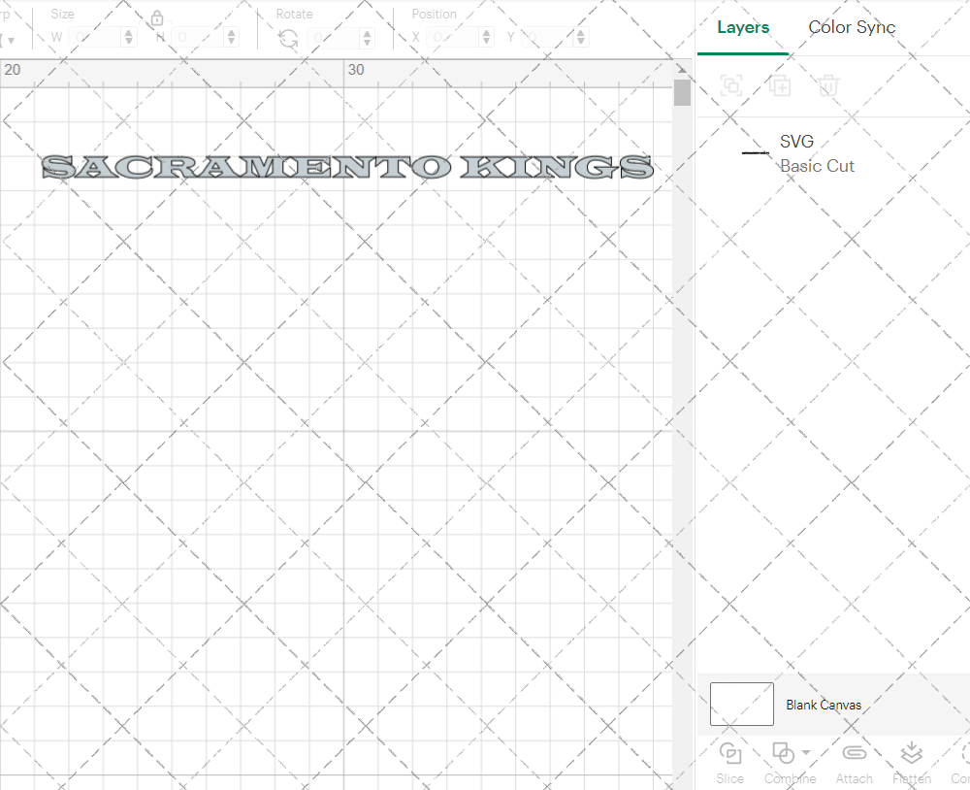
Task: Click the Rotate angle input field
Action: click(334, 38)
